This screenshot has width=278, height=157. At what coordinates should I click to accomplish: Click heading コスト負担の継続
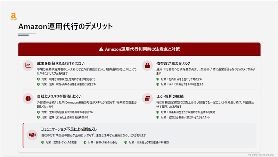pos(170,96)
